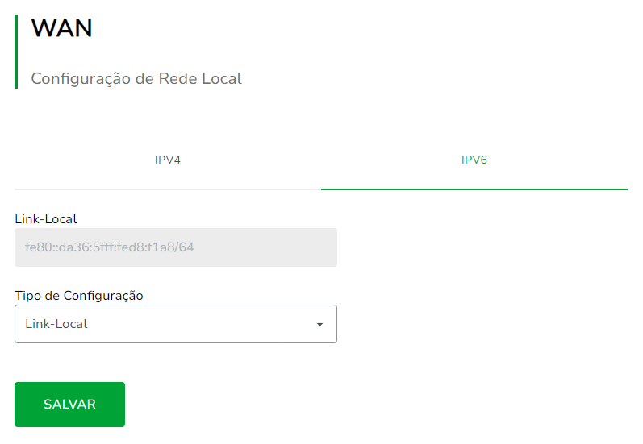The height and width of the screenshot is (444, 643).
Task: Click the Link-Local field label above the address
Action: (46, 218)
